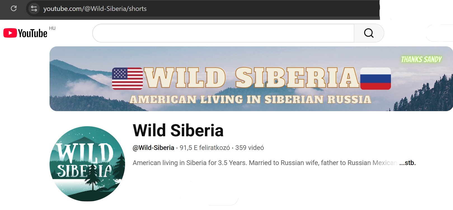Click '91,5 E feliratkozó' subscriber count
Image resolution: width=453 pixels, height=210 pixels.
(x=205, y=148)
